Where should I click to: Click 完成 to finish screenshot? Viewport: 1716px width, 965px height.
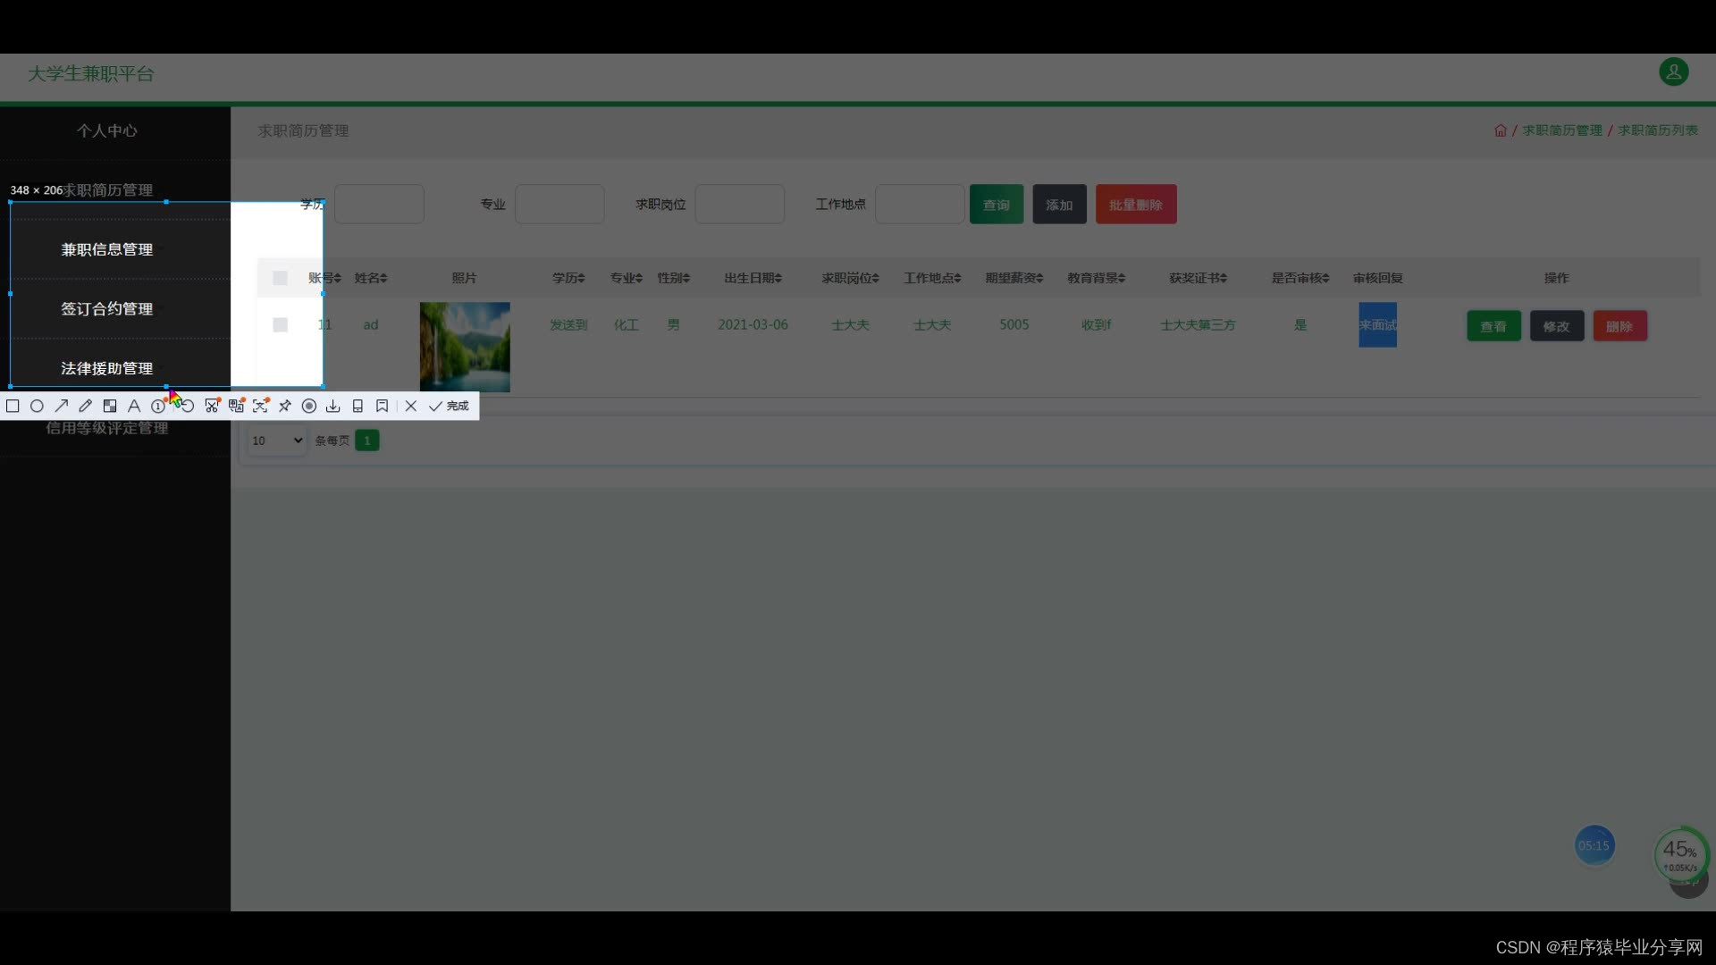[450, 406]
